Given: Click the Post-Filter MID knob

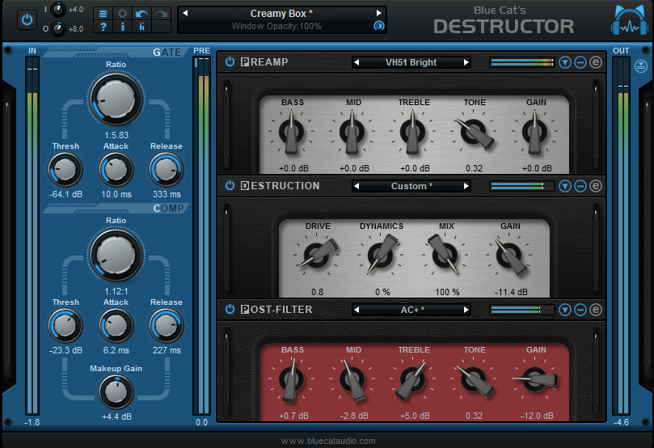Looking at the screenshot, I should (352, 380).
